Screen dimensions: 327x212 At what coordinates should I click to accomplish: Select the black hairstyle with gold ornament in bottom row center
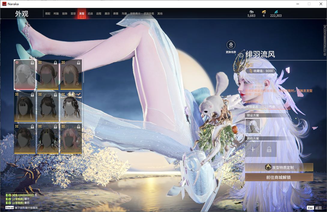click(48, 139)
